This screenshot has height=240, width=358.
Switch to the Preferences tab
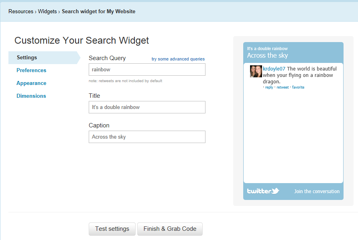31,70
